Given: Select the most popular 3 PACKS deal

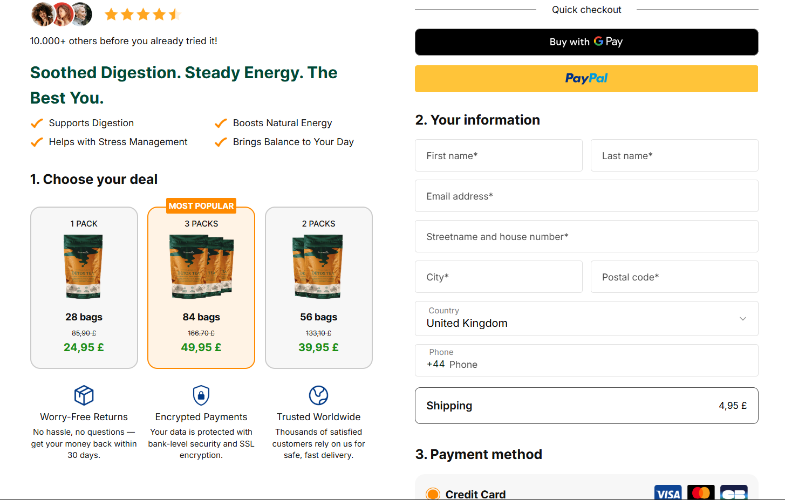Looking at the screenshot, I should click(x=201, y=287).
